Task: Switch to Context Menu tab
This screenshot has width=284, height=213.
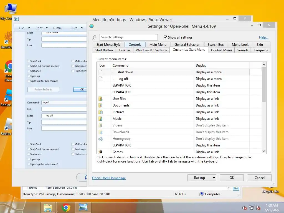Action: [x=222, y=50]
